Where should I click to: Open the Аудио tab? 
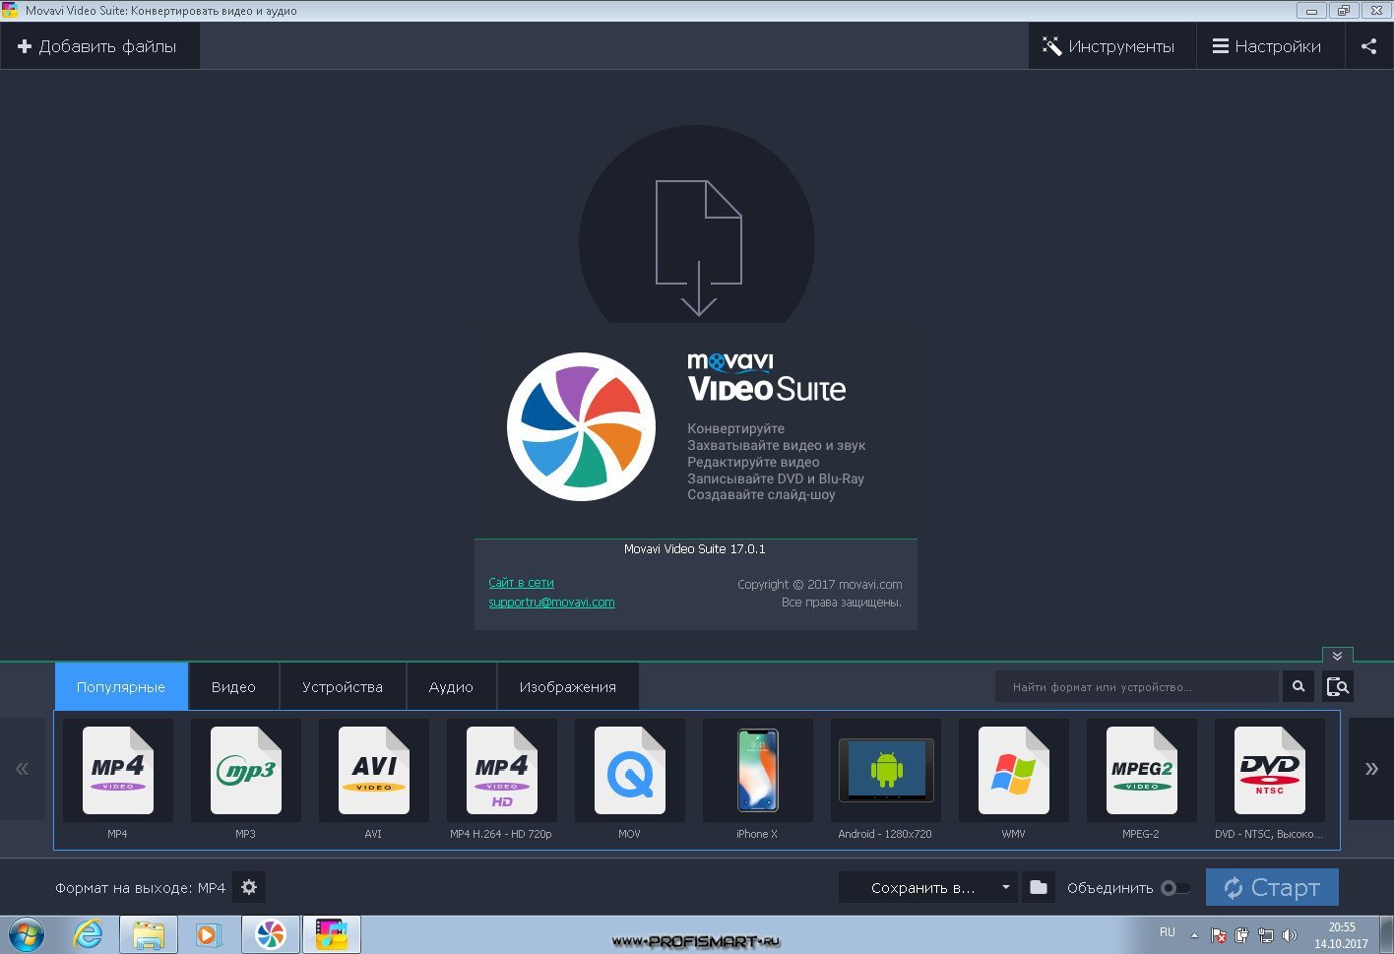(x=451, y=687)
